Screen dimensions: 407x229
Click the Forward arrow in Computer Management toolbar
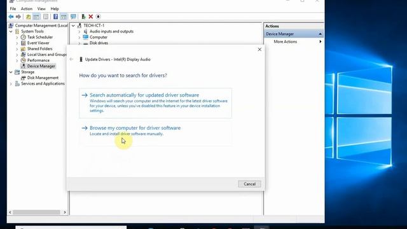[18, 17]
